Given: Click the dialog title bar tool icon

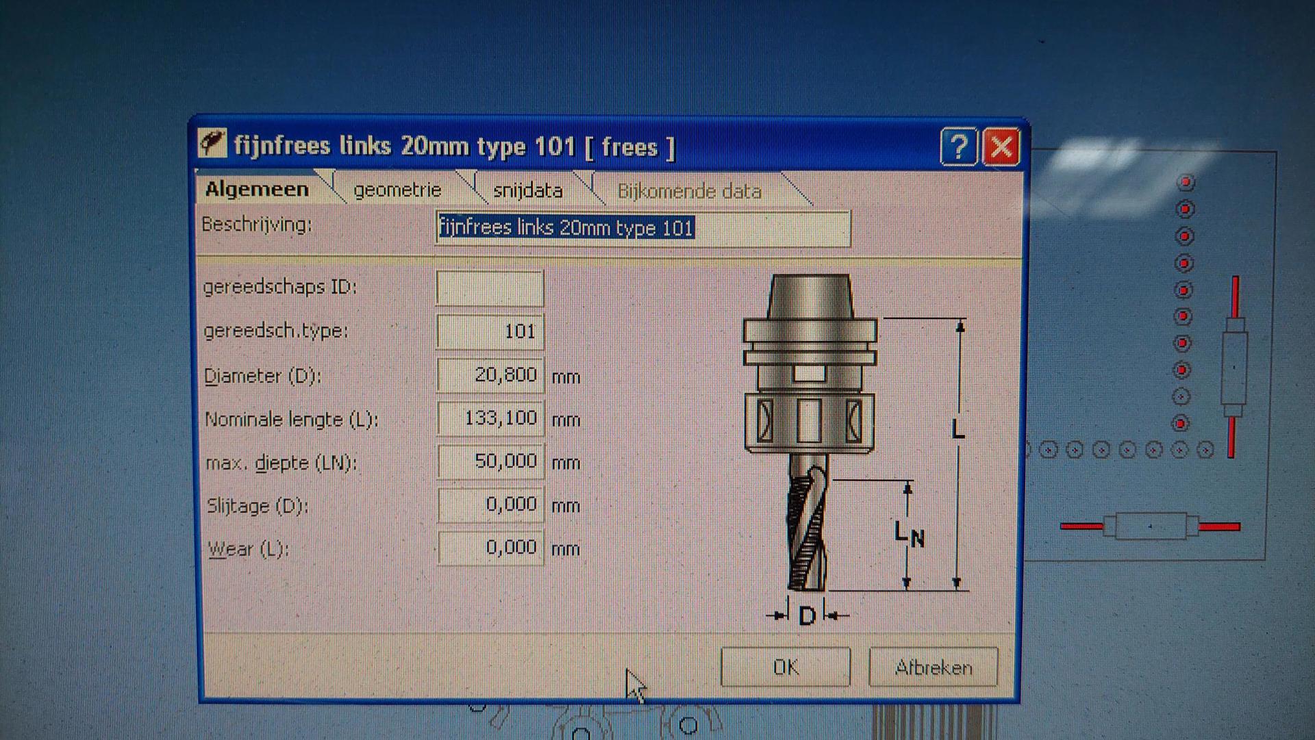Looking at the screenshot, I should [x=212, y=144].
